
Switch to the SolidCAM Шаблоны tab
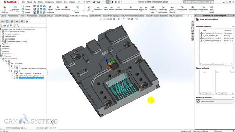tap(176, 16)
